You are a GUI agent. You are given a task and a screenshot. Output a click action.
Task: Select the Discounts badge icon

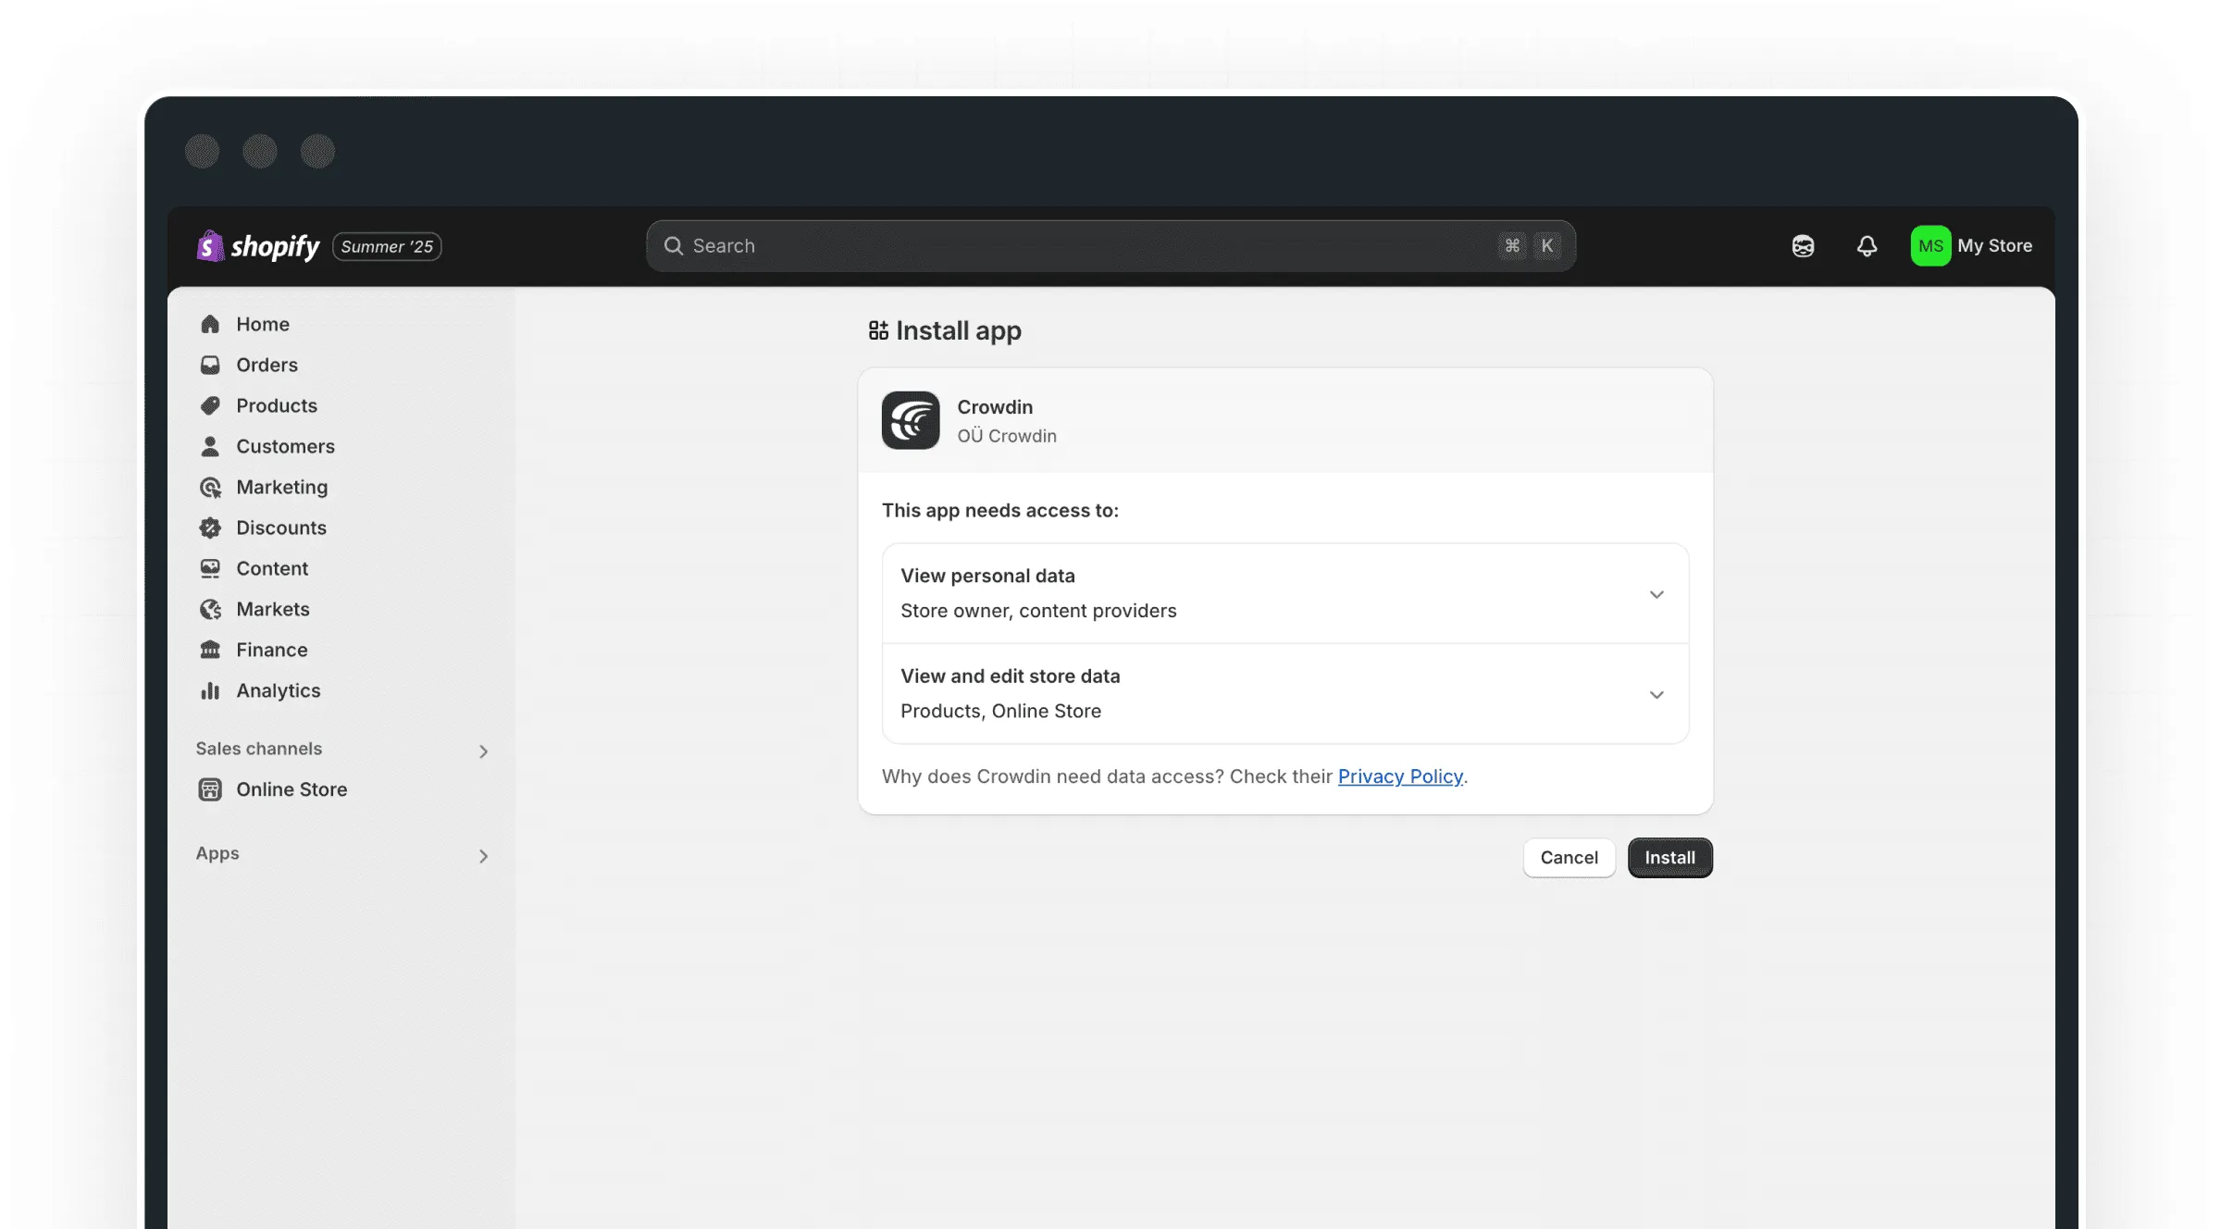(210, 528)
